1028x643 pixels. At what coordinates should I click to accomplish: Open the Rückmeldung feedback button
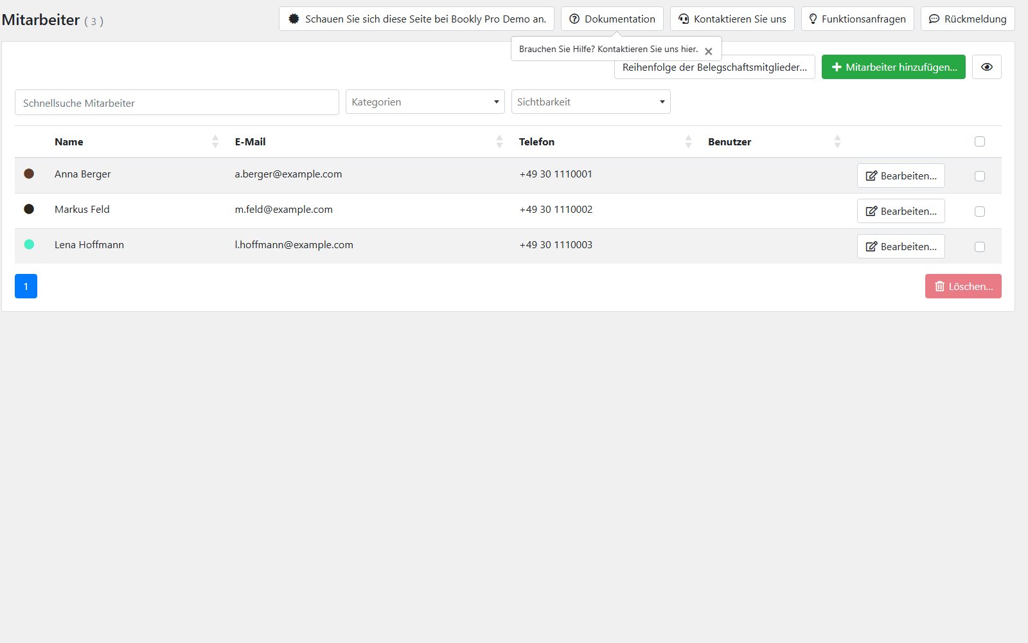click(x=968, y=19)
